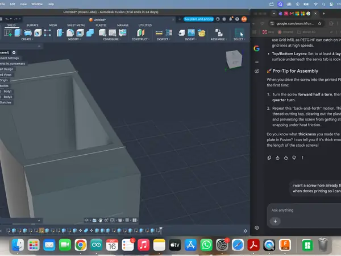Click the middle Configure table icon

(113, 33)
